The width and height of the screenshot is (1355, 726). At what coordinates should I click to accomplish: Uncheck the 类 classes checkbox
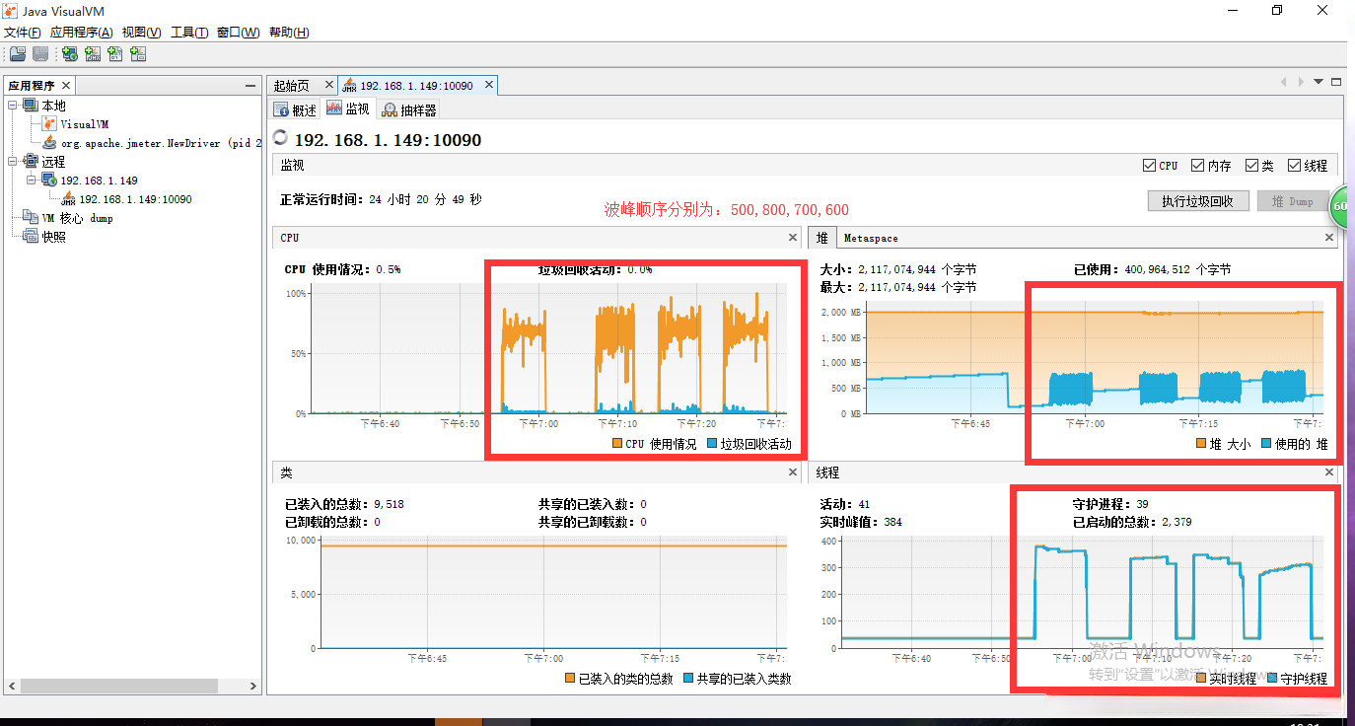tap(1251, 166)
